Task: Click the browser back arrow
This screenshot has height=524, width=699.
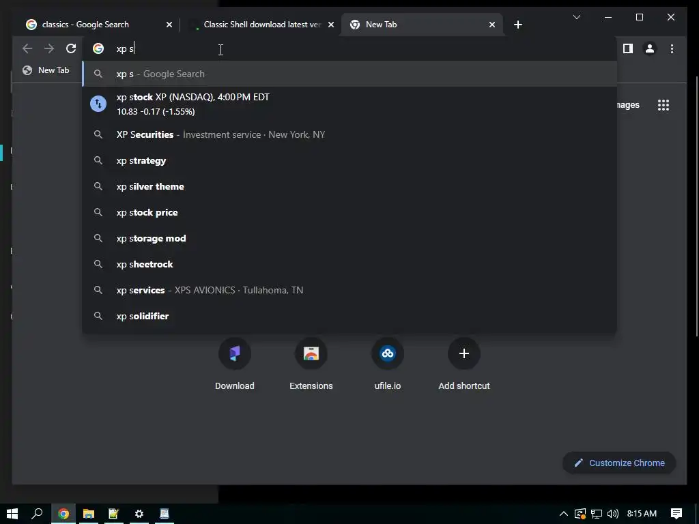Action: click(x=27, y=48)
